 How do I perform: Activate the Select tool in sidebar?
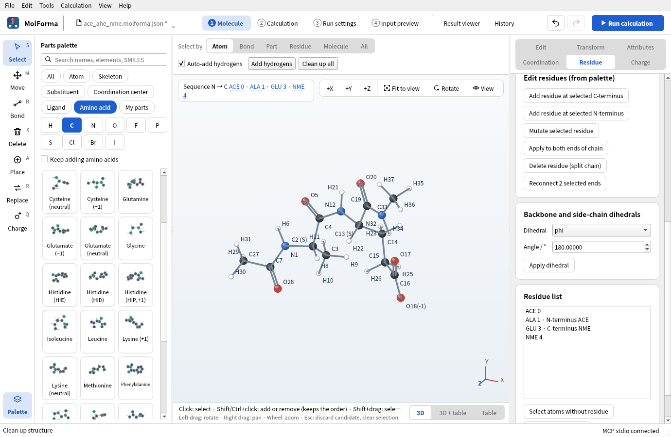coord(18,52)
